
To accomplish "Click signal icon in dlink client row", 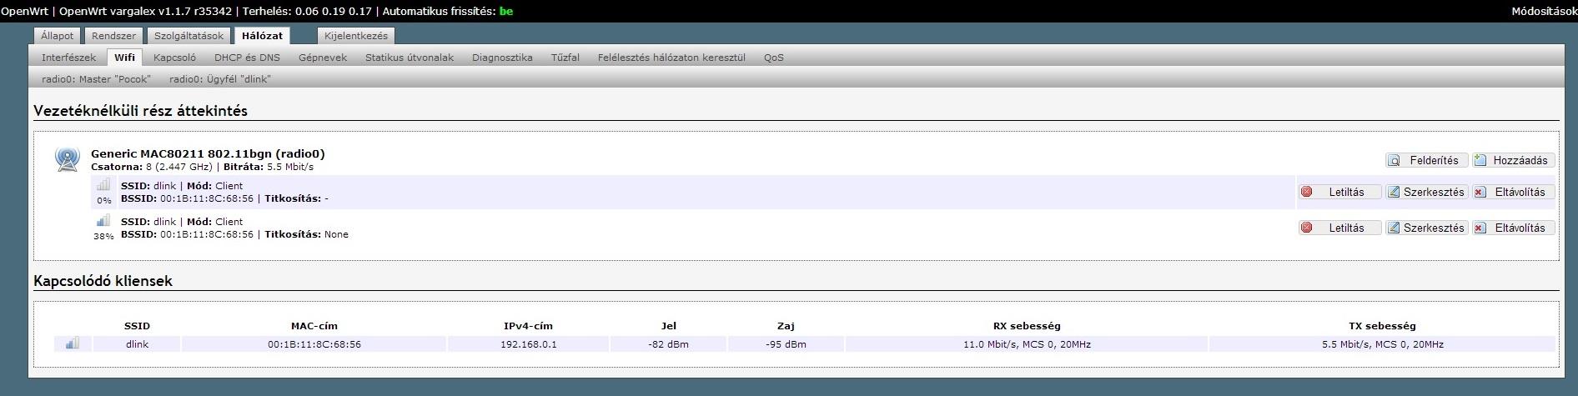I will click(x=73, y=343).
